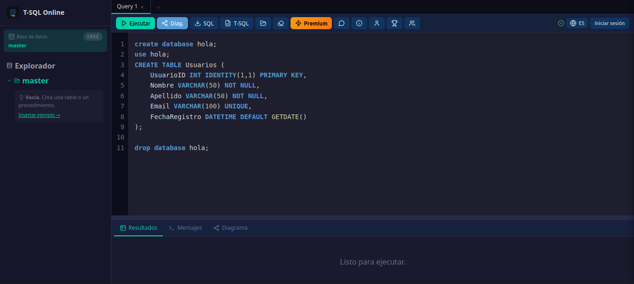Click the 'Listo para ejecutar.' message
Screen dimensions: 634x284
tap(373, 262)
